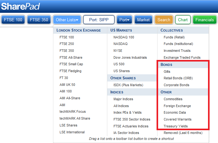Select the Economic Data list
The height and width of the screenshot is (143, 218).
[175, 112]
